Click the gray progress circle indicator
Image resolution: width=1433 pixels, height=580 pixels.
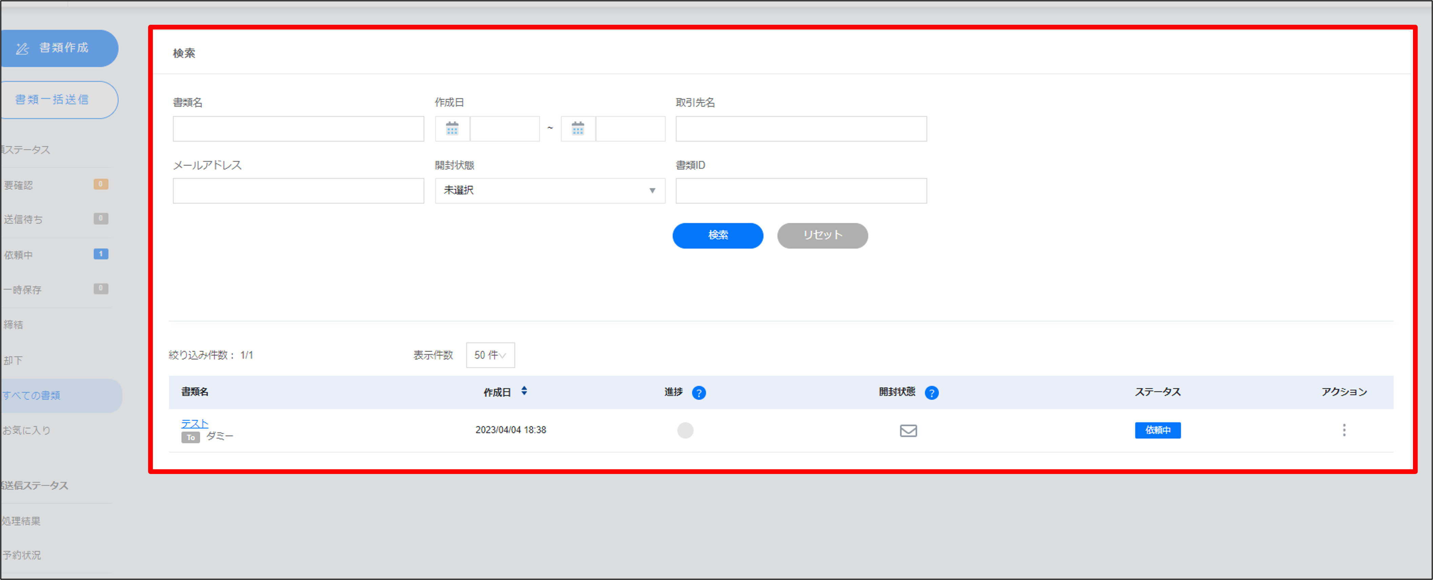pos(685,430)
